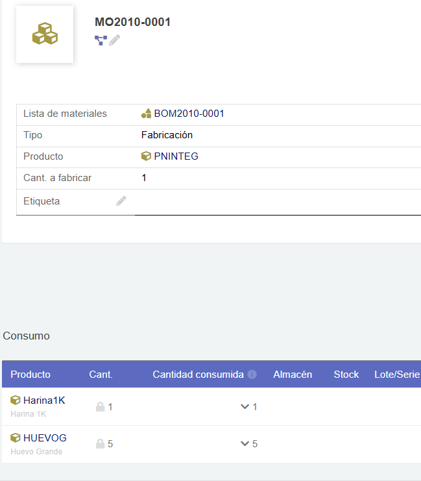Click the MO2010-0001 title

click(x=132, y=22)
